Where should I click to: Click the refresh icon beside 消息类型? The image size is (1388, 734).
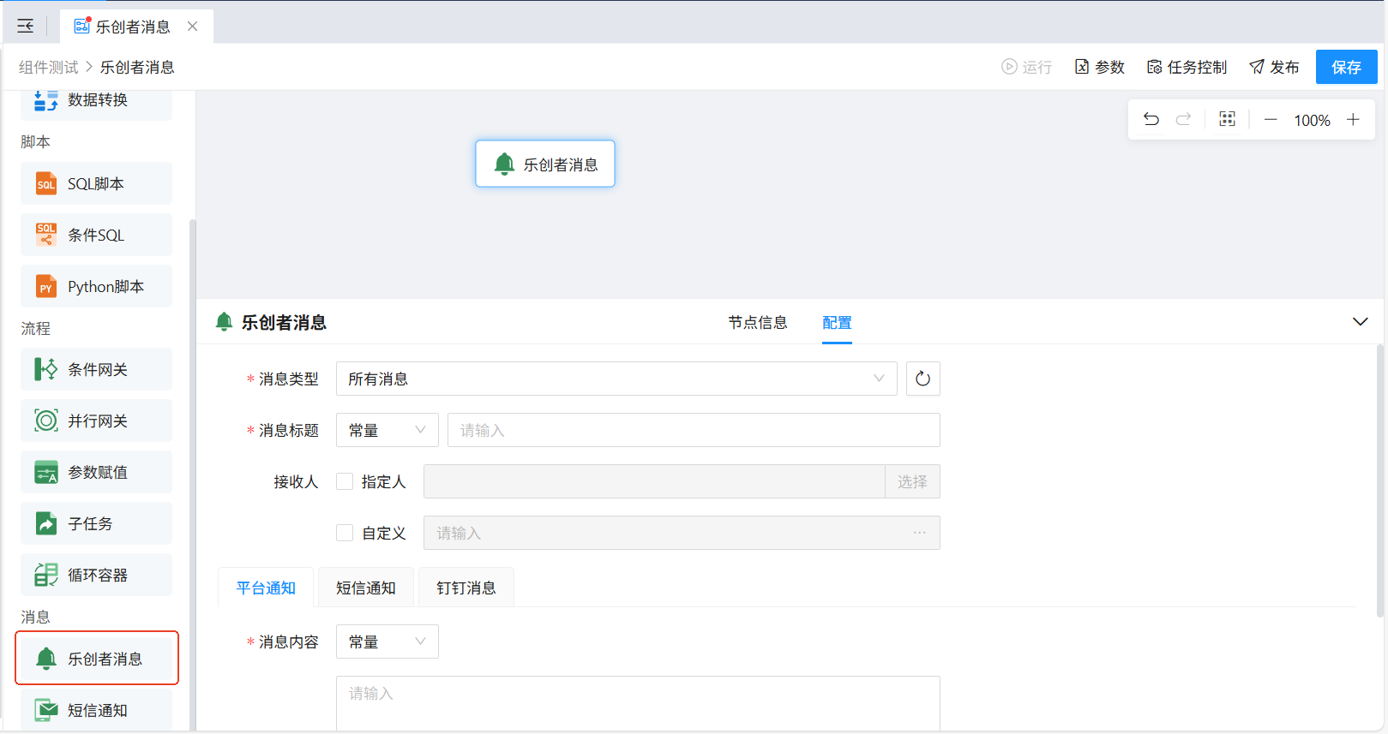(x=922, y=379)
